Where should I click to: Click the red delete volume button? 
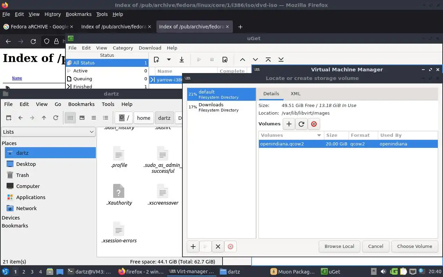click(x=314, y=124)
